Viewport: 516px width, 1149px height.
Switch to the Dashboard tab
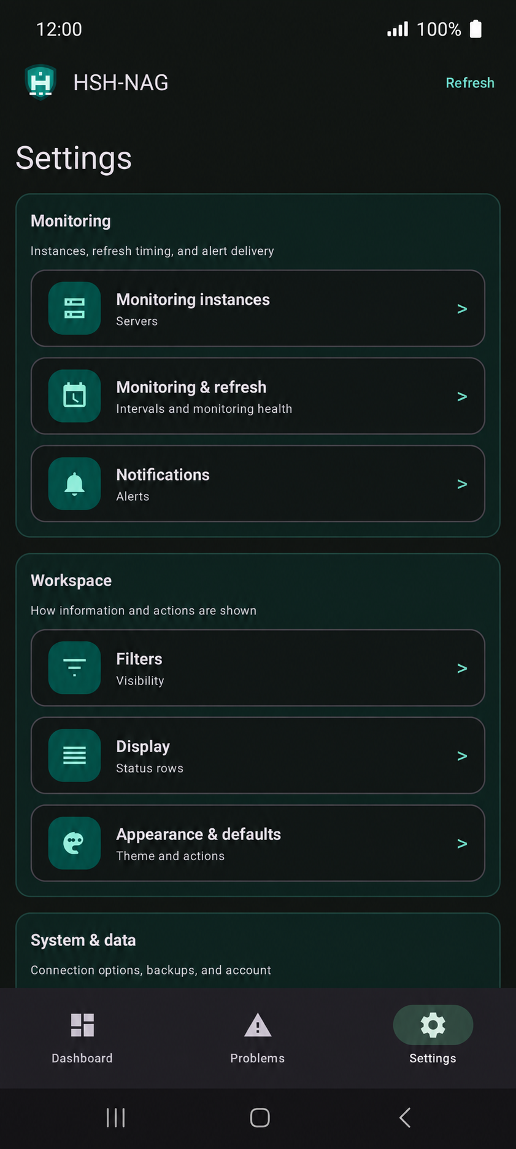click(x=82, y=1038)
